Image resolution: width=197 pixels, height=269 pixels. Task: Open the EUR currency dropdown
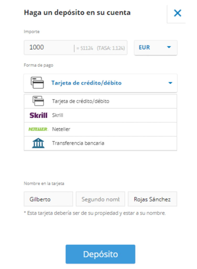156,48
